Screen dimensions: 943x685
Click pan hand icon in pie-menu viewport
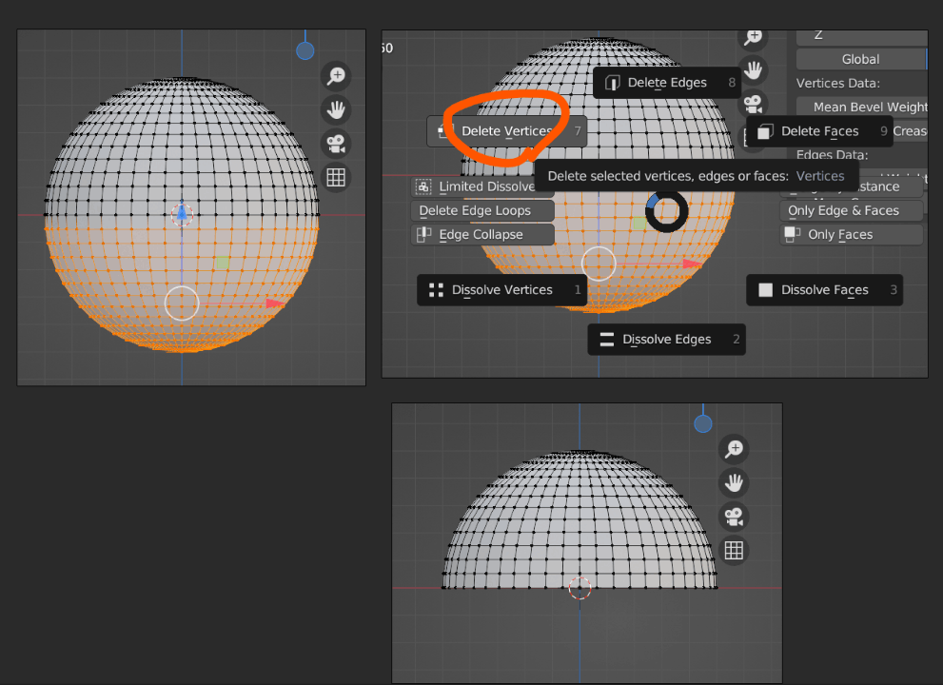(x=753, y=70)
